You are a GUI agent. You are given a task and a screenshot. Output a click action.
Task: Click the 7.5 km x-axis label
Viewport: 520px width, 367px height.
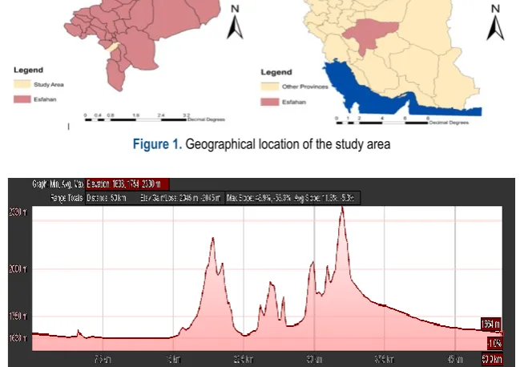coord(103,359)
